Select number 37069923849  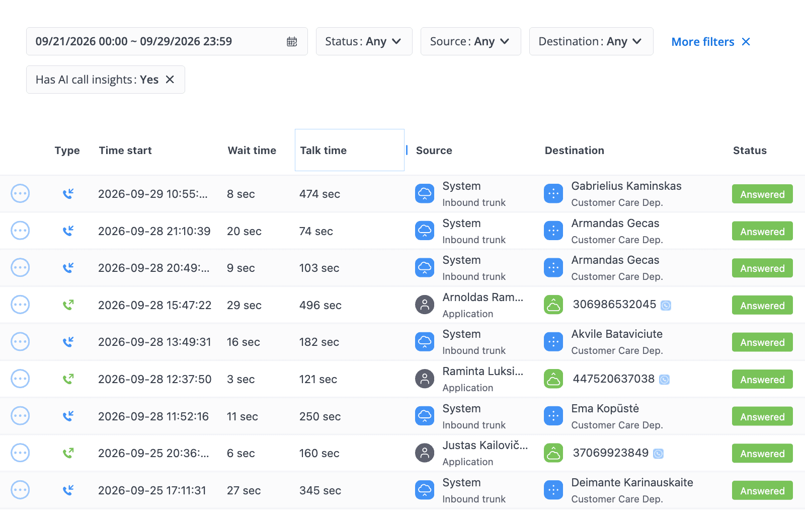[611, 453]
